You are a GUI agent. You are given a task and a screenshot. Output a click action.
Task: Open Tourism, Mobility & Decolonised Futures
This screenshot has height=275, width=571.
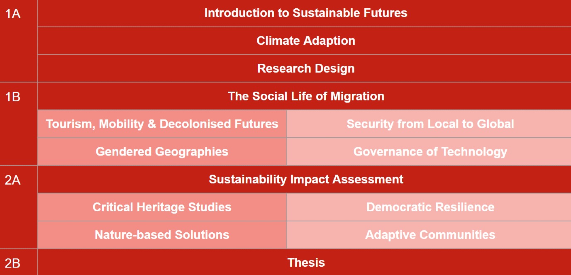[x=162, y=124]
